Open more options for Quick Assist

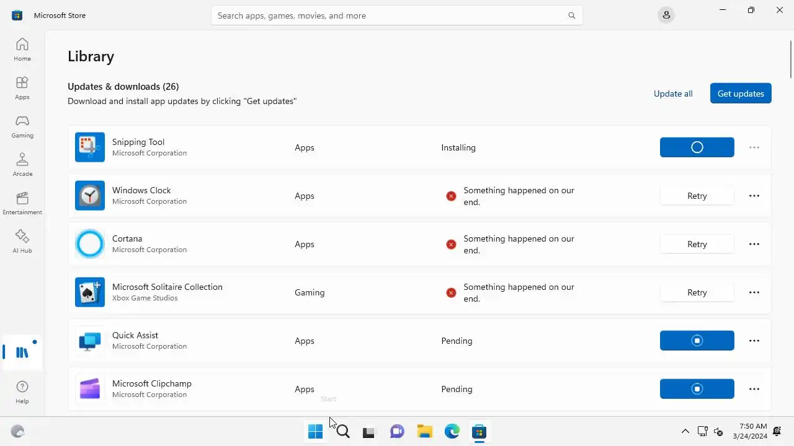pos(754,341)
